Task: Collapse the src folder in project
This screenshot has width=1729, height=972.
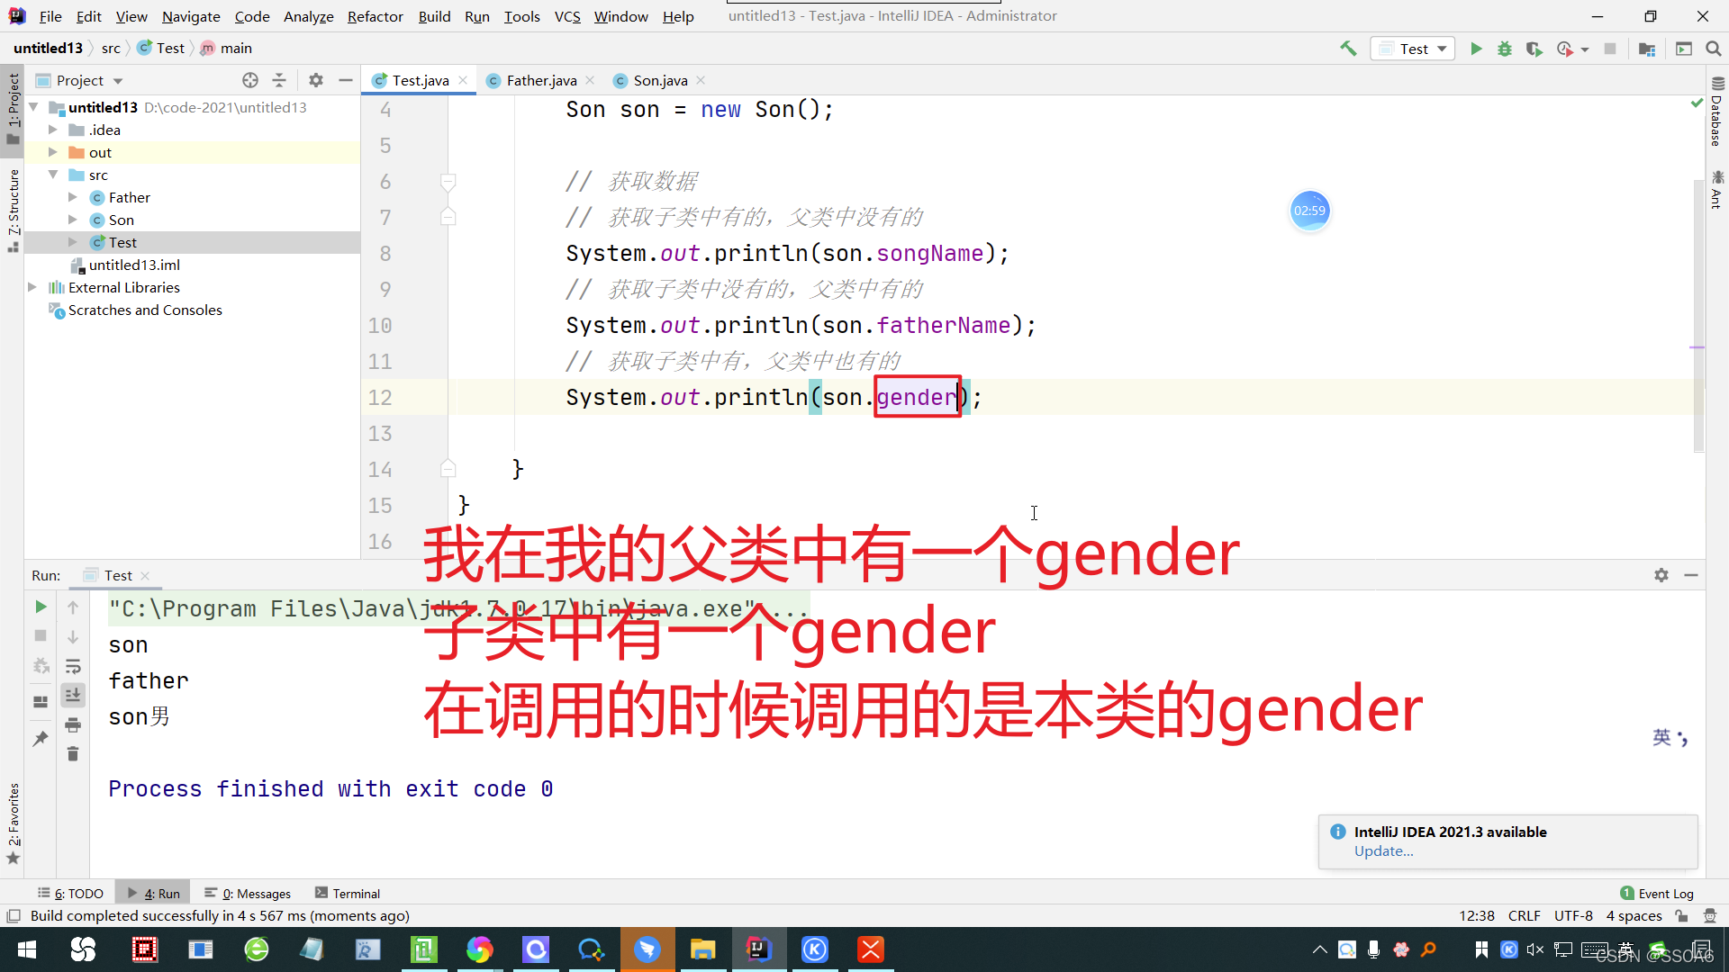Action: pos(53,175)
